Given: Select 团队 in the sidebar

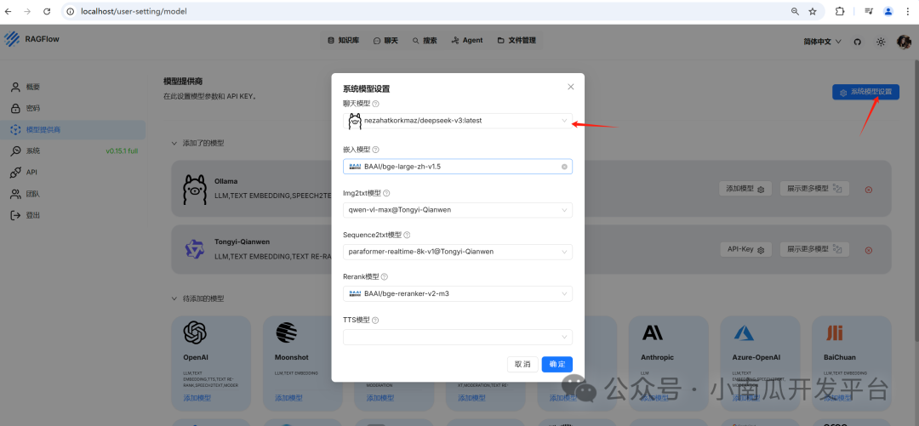Looking at the screenshot, I should [x=73, y=193].
